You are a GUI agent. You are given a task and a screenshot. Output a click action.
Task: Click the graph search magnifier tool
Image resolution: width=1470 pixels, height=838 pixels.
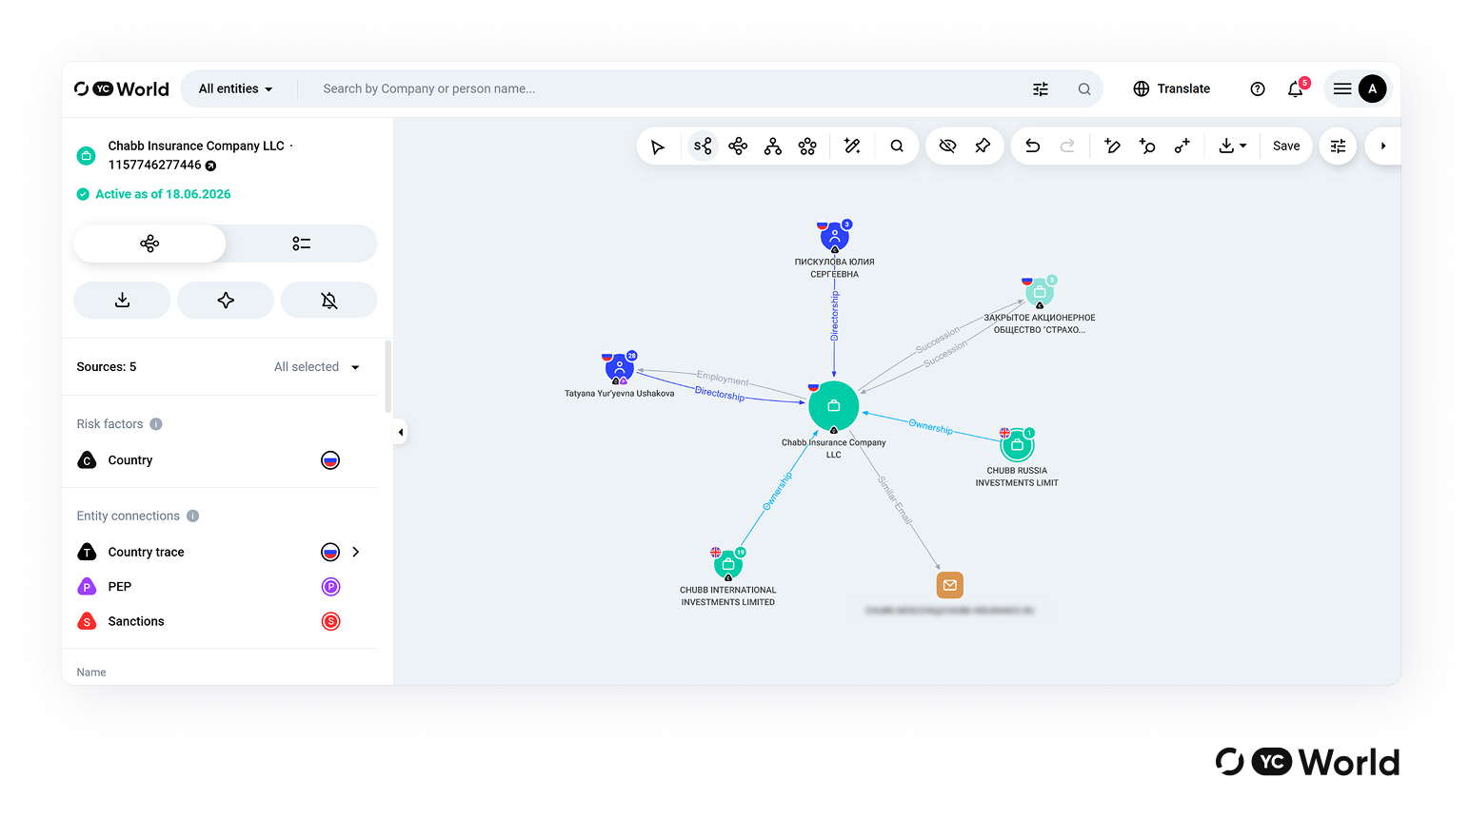pos(897,146)
